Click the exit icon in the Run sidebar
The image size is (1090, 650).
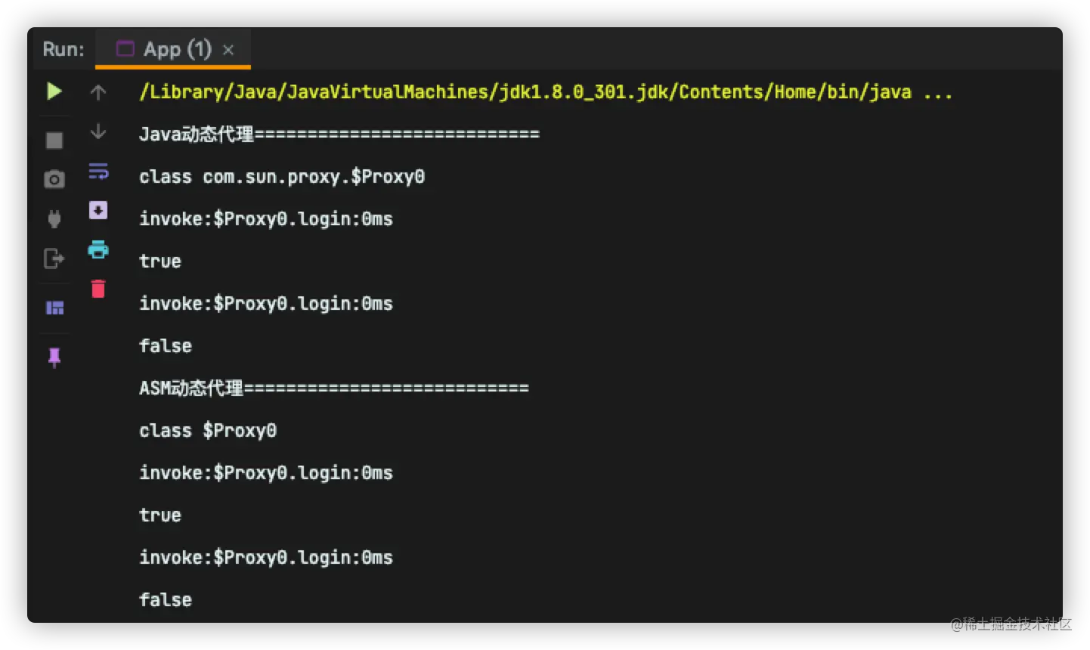(x=54, y=258)
